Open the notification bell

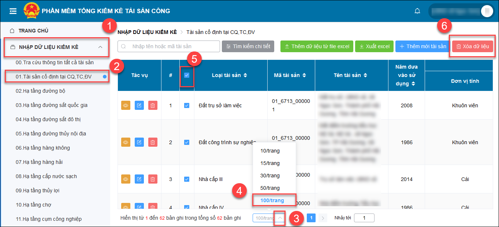point(417,11)
